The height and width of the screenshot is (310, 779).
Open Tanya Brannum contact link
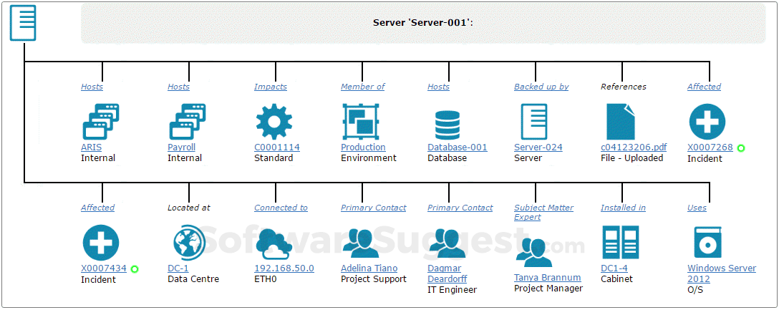coord(548,278)
